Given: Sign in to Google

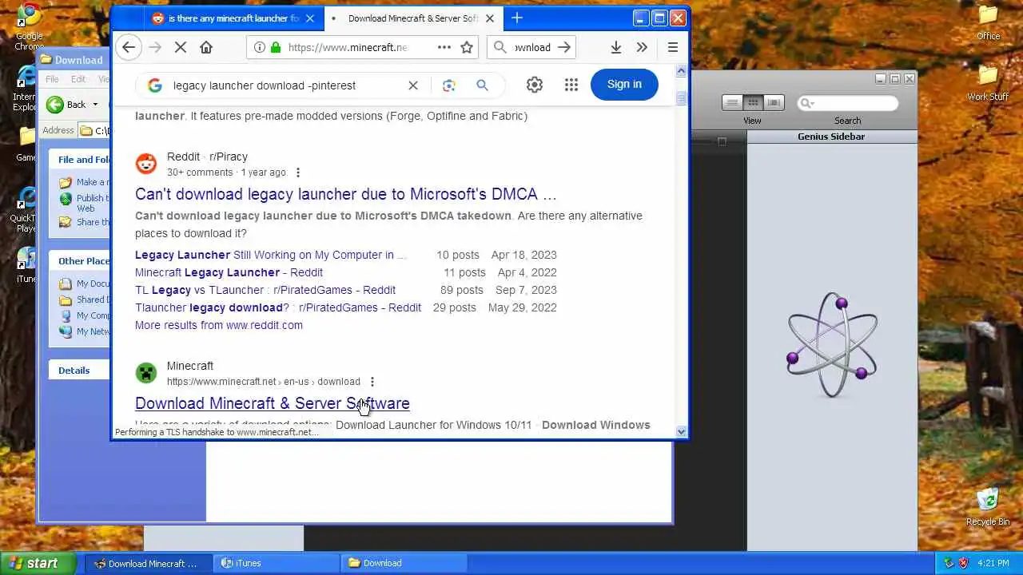Looking at the screenshot, I should click(x=624, y=84).
